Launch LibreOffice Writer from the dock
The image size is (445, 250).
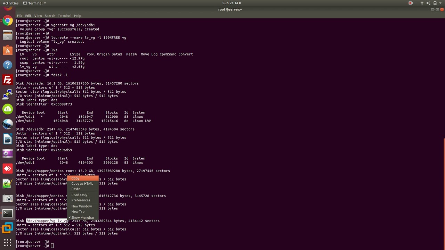tap(7, 139)
